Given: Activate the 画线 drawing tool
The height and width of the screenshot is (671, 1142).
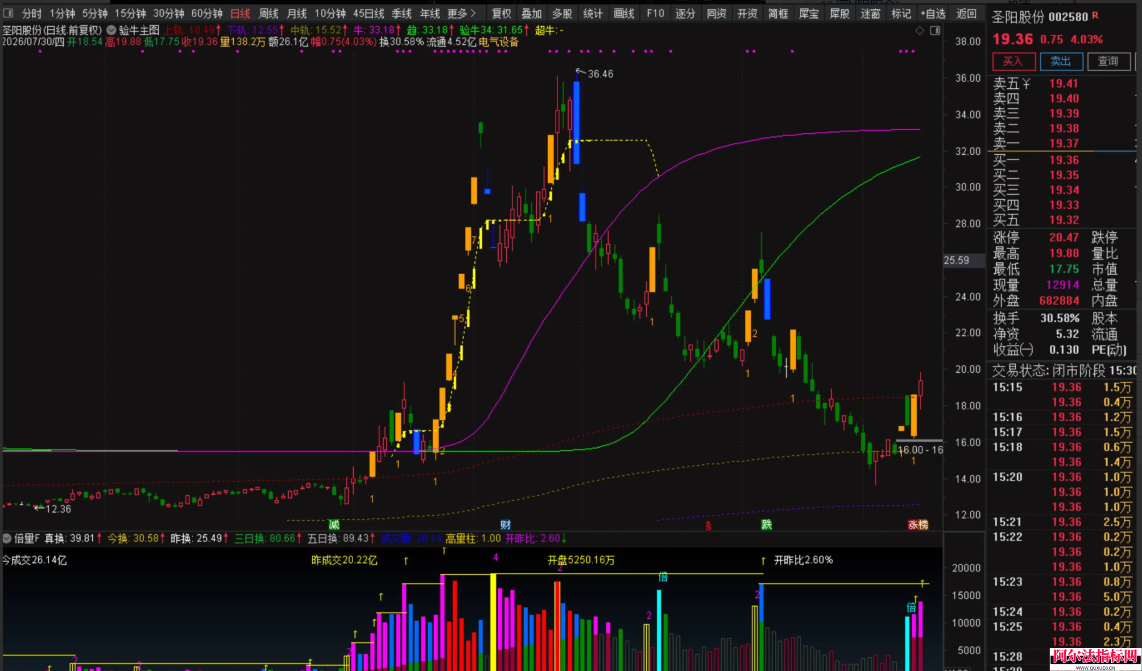Looking at the screenshot, I should click(624, 13).
